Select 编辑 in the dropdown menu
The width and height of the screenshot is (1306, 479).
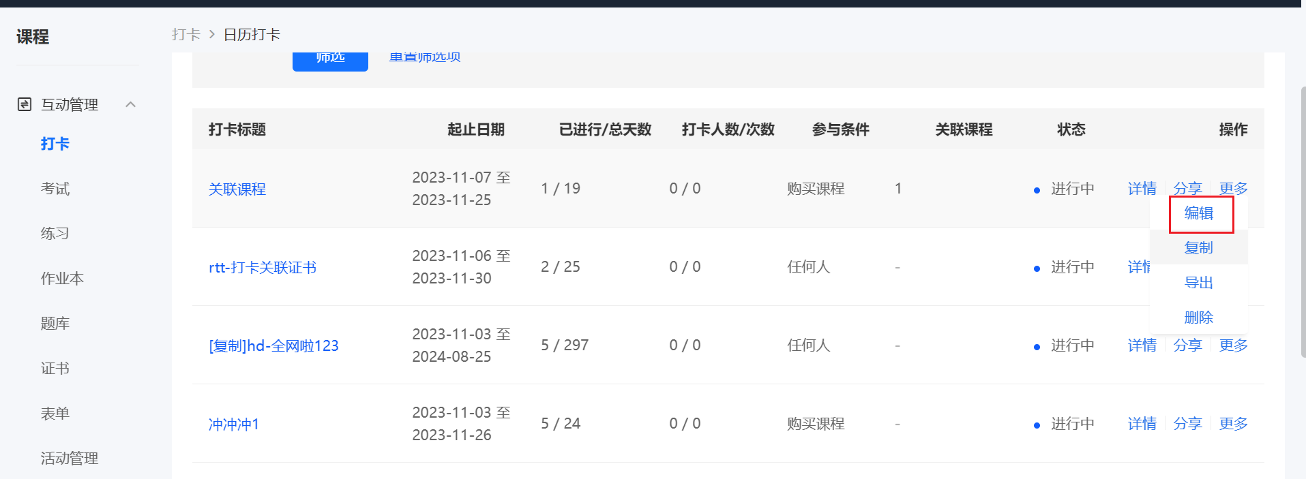pos(1199,213)
